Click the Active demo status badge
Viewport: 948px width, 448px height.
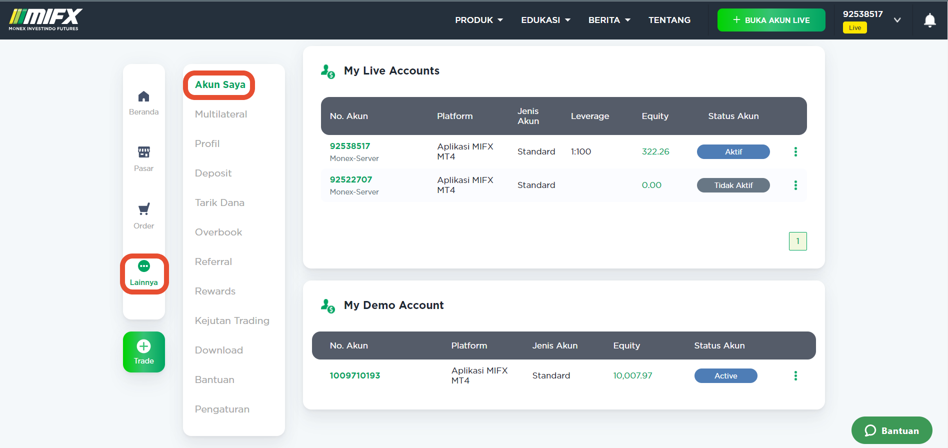726,375
